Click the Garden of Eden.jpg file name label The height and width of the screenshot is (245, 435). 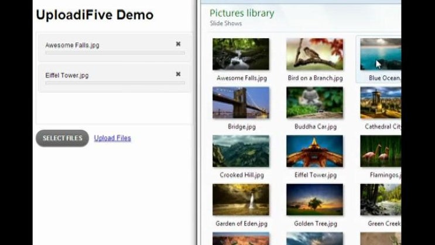(241, 224)
